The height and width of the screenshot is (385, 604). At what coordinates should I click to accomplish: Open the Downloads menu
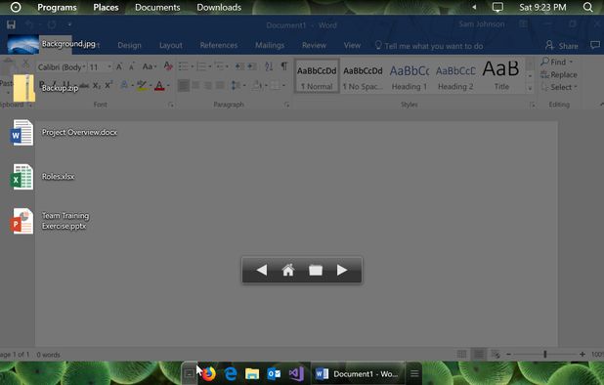click(219, 7)
